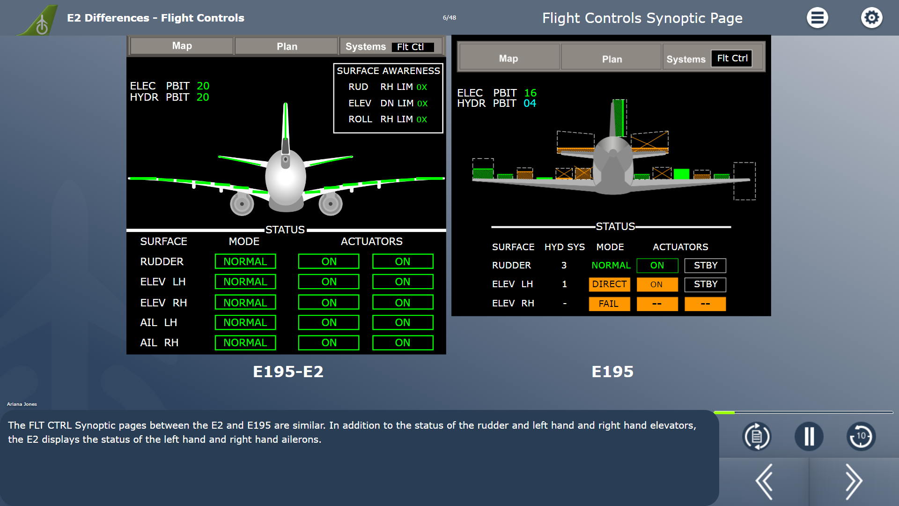Click AIL RH NORMAL mode box

pyautogui.click(x=245, y=342)
